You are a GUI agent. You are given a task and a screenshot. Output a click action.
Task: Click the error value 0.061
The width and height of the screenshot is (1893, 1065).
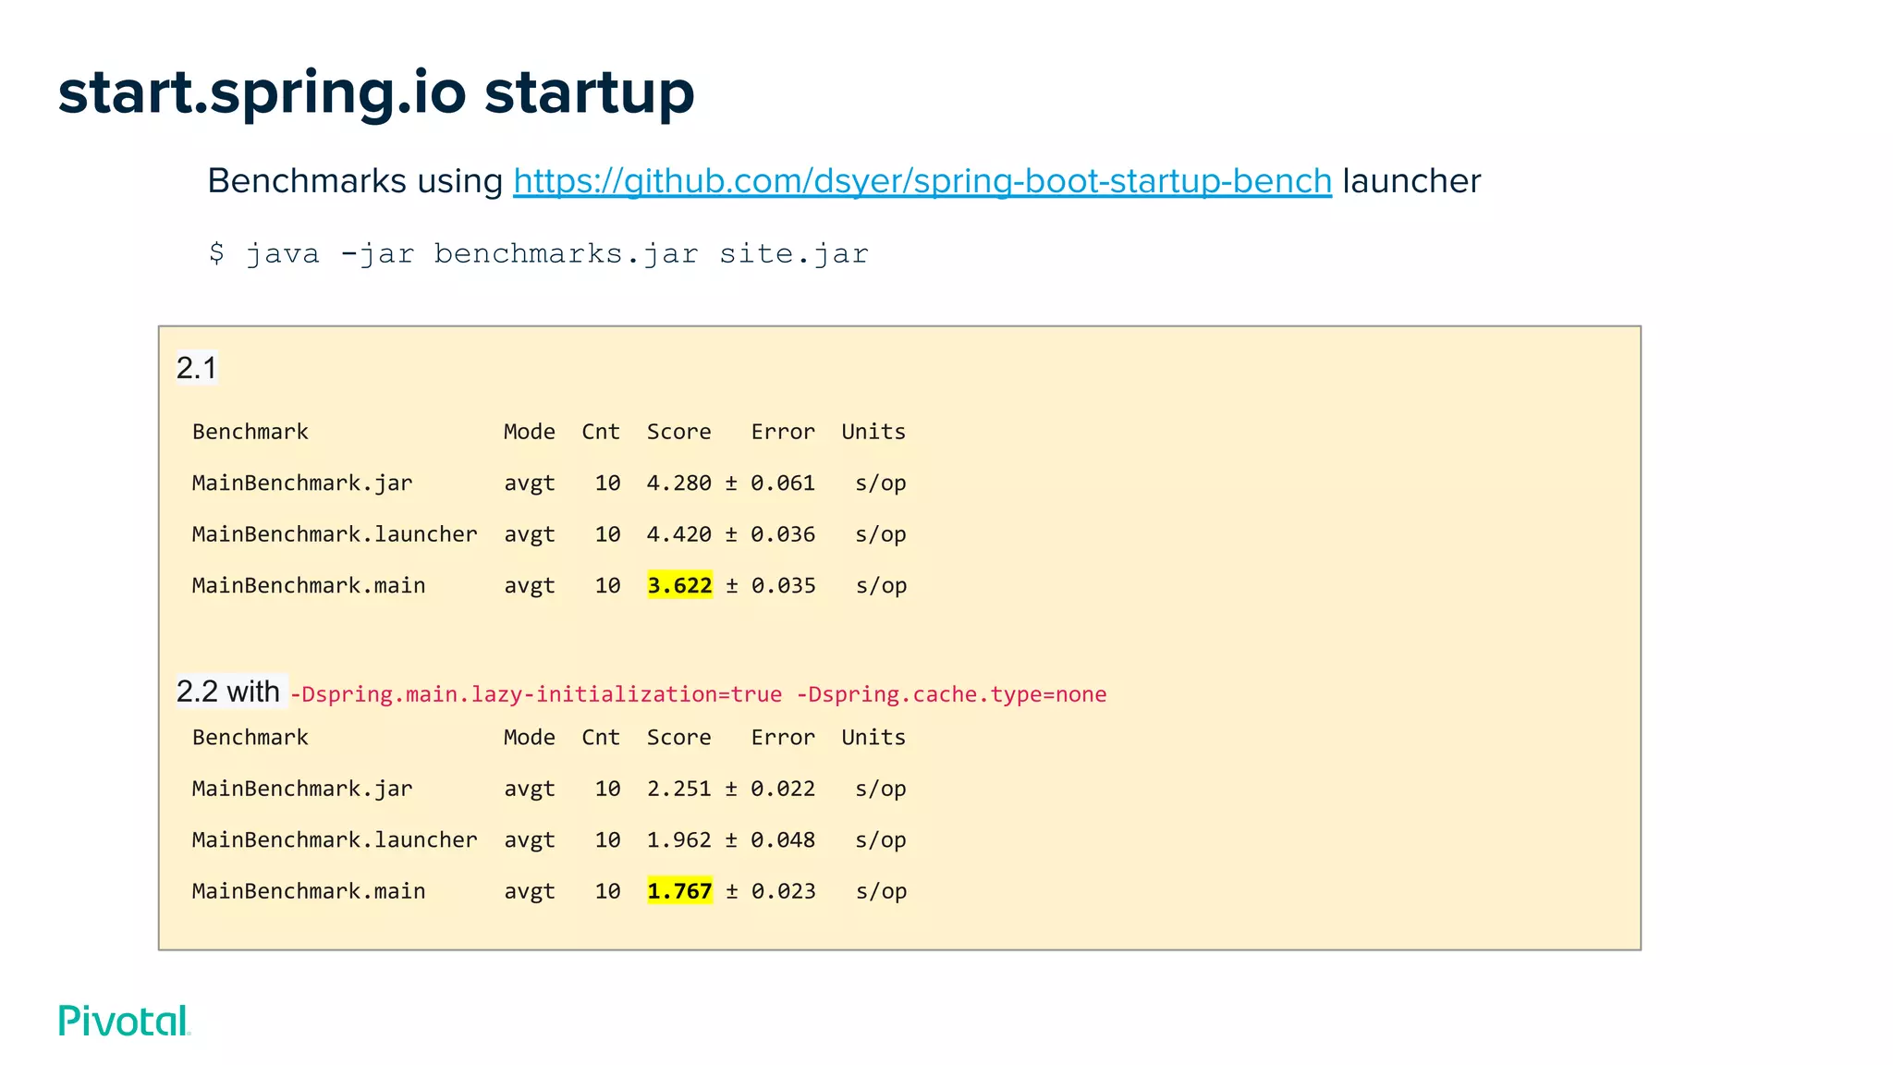(x=783, y=483)
